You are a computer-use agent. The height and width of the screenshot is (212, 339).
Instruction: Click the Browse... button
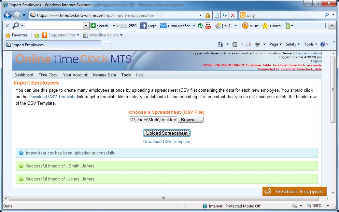click(x=191, y=120)
